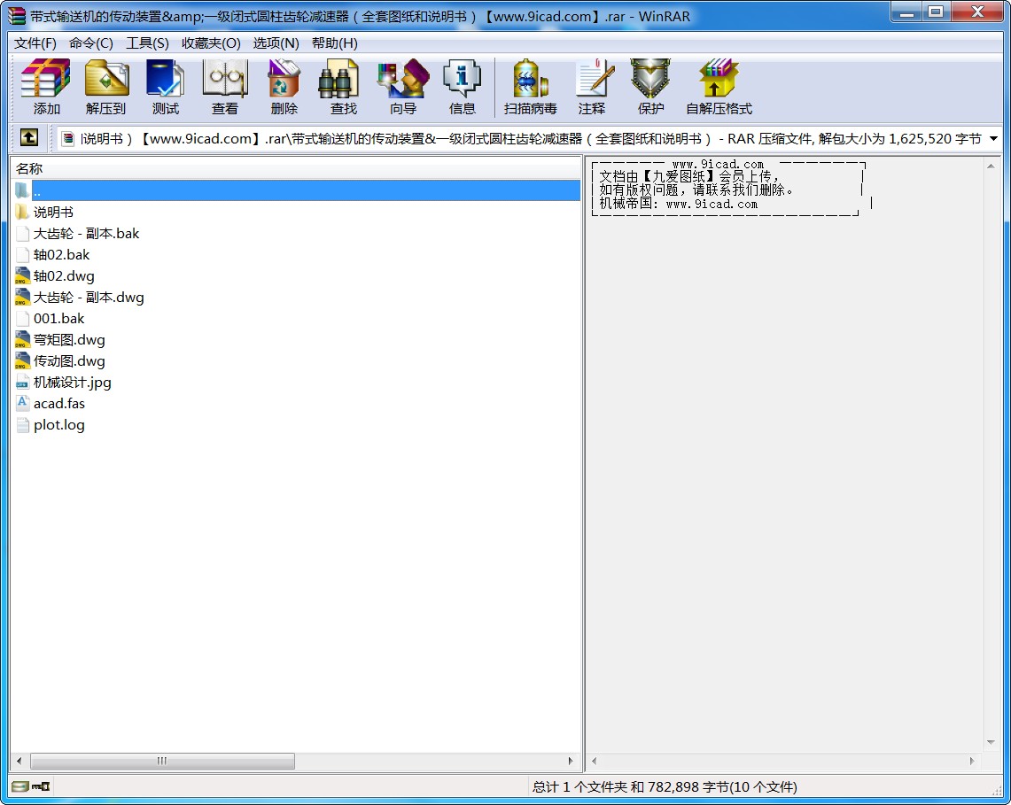The width and height of the screenshot is (1011, 805).
Task: Launch the Wizard (向导) tool
Action: click(402, 86)
